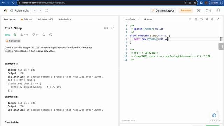Format code with braces icon
The image size is (224, 126).
pyautogui.click(x=196, y=19)
